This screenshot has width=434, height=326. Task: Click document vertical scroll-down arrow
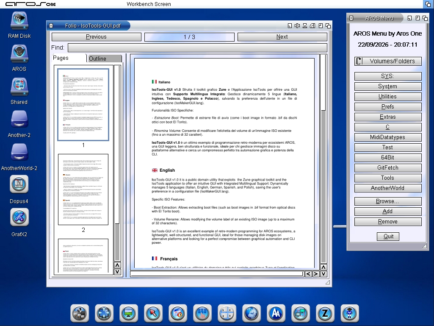pyautogui.click(x=323, y=274)
